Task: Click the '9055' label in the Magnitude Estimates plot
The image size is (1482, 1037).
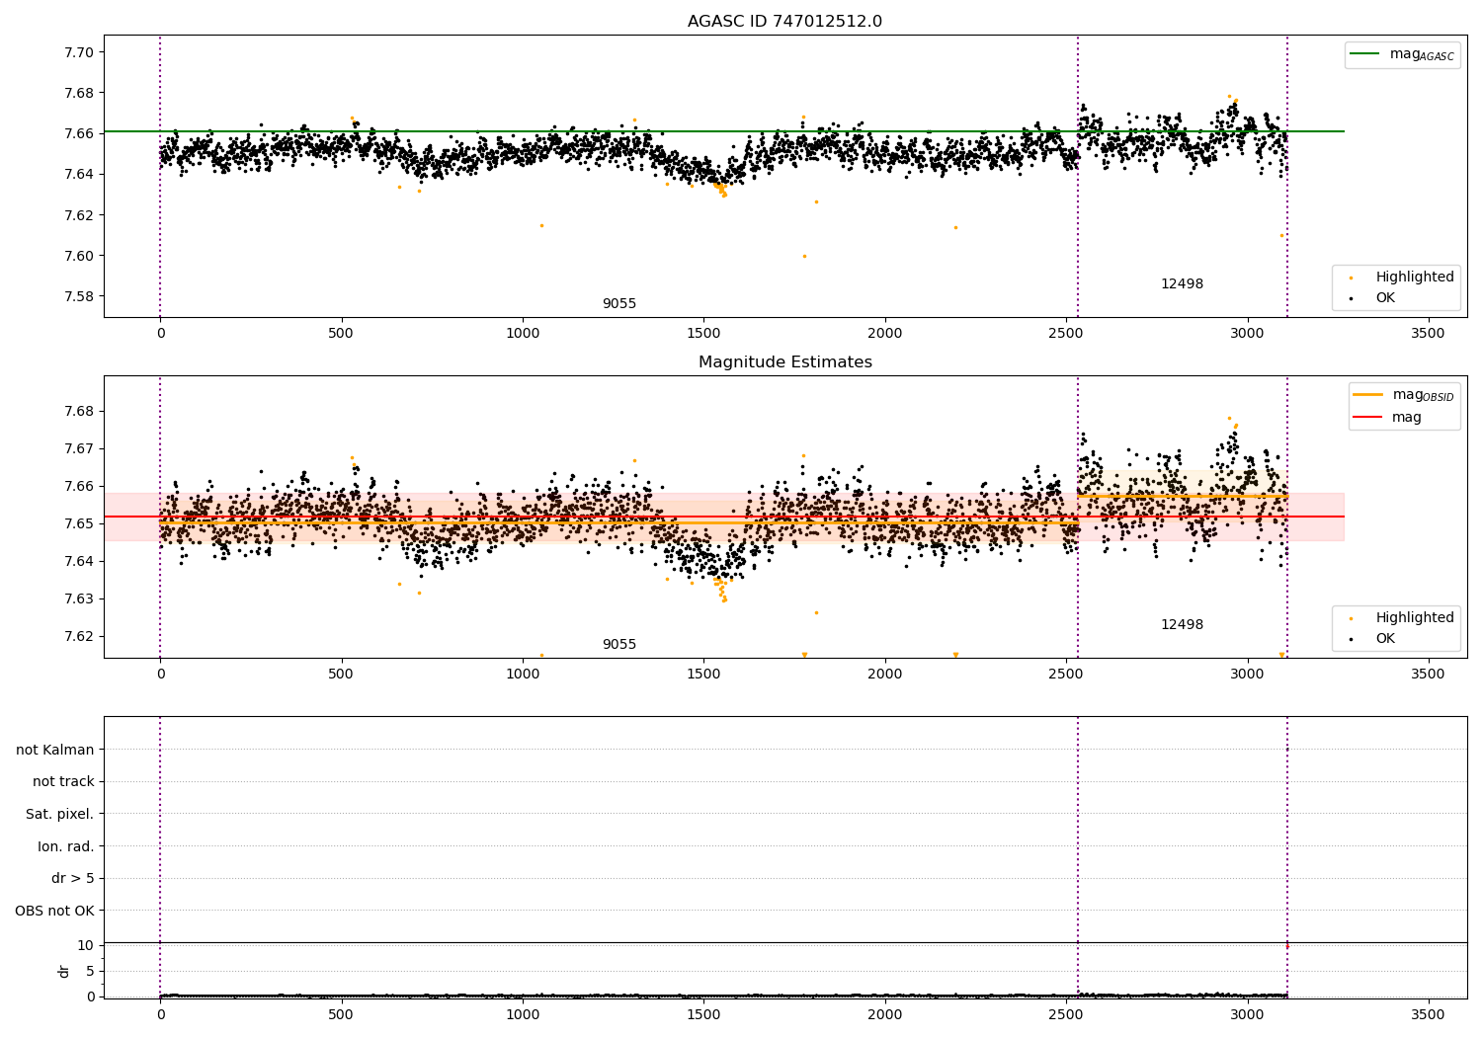Action: click(x=619, y=644)
